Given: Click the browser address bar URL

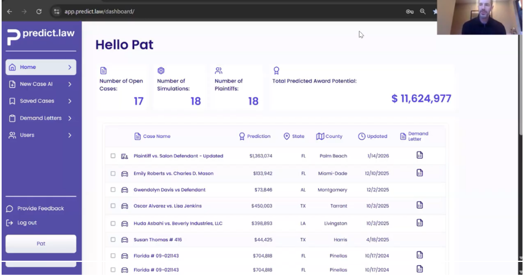Looking at the screenshot, I should [x=100, y=12].
